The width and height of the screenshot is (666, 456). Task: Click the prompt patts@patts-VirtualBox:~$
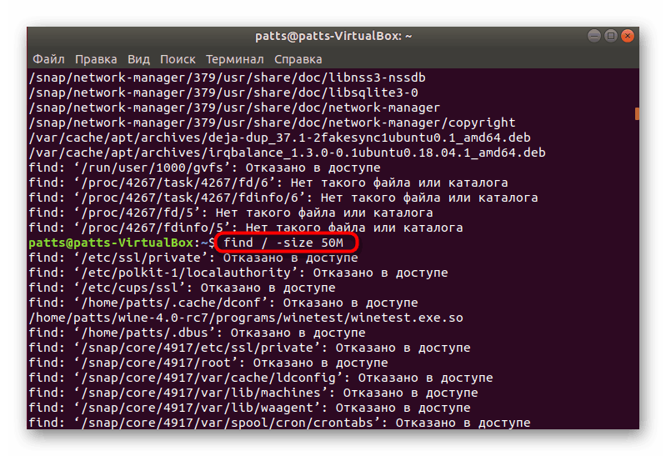pyautogui.click(x=122, y=243)
